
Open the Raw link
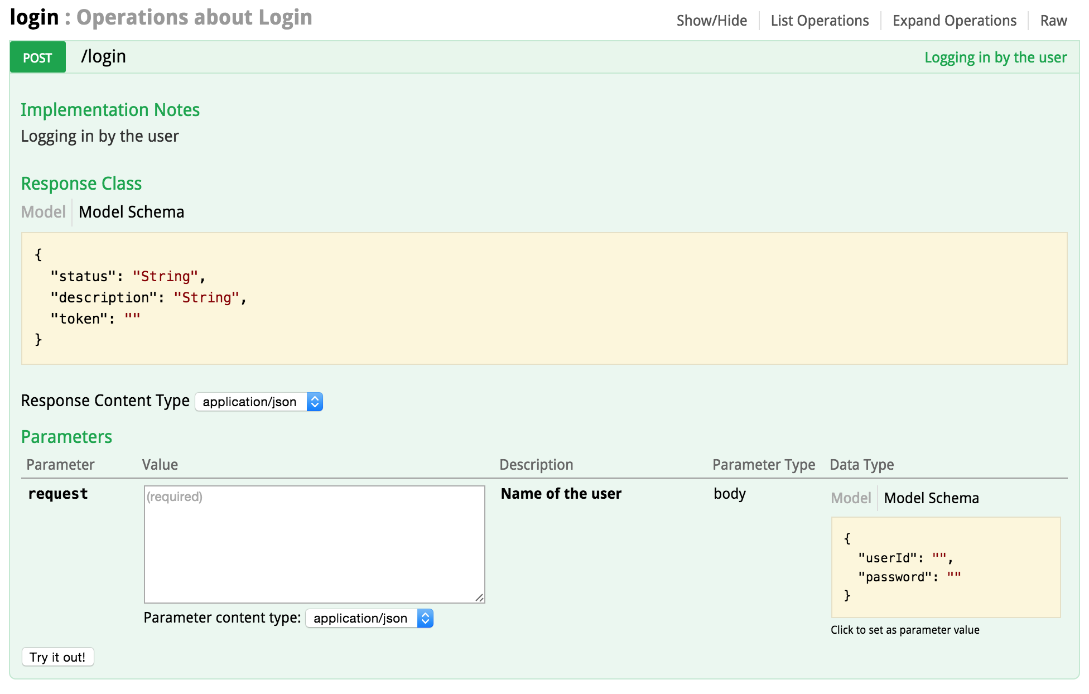(1053, 21)
